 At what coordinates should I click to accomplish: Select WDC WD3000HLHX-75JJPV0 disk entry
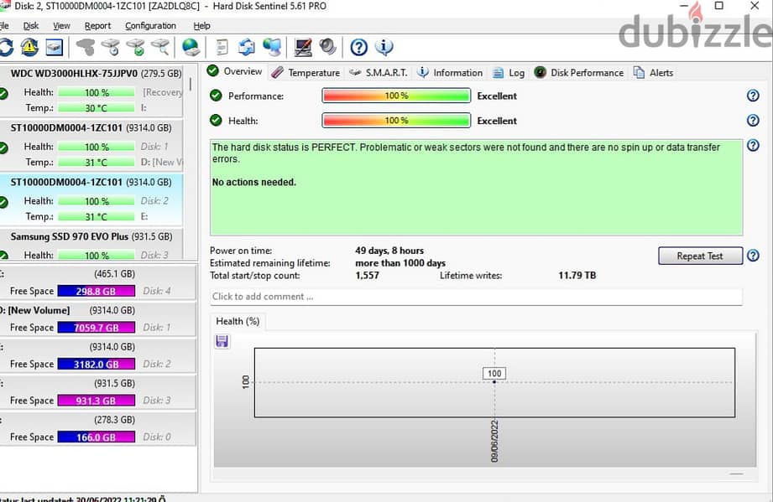(91, 91)
